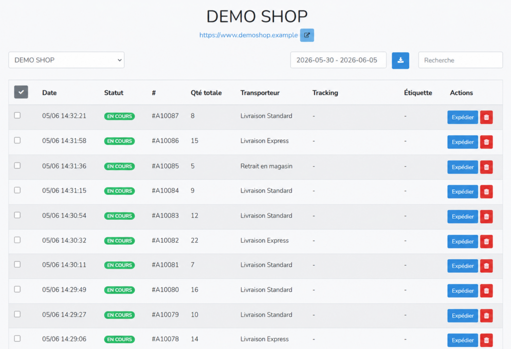
Task: Click the Transporteur column header
Action: pyautogui.click(x=260, y=93)
